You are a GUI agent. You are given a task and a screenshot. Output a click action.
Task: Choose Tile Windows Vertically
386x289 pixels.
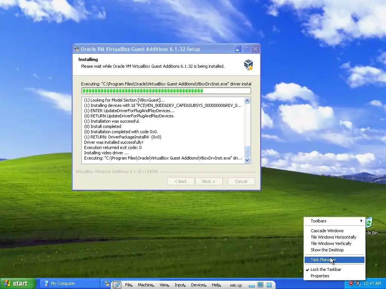(334, 243)
